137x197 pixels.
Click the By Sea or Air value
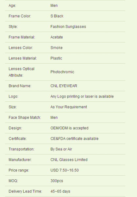click(x=61, y=149)
